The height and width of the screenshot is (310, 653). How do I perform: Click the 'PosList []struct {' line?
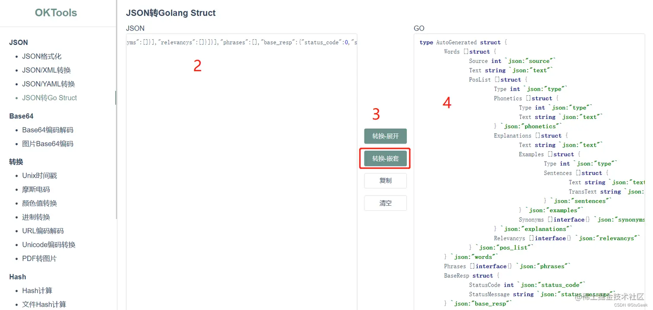(498, 80)
